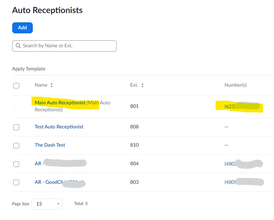This screenshot has height=220, width=274.
Task: Open Main Auto Receptionist link
Action: pos(60,103)
